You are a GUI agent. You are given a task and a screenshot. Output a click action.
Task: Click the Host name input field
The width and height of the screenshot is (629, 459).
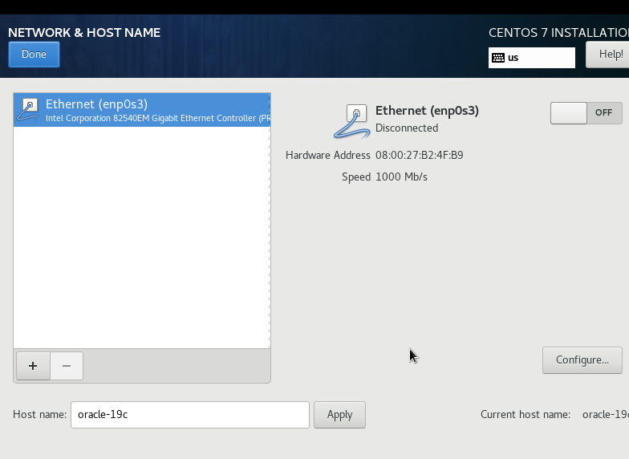[190, 415]
